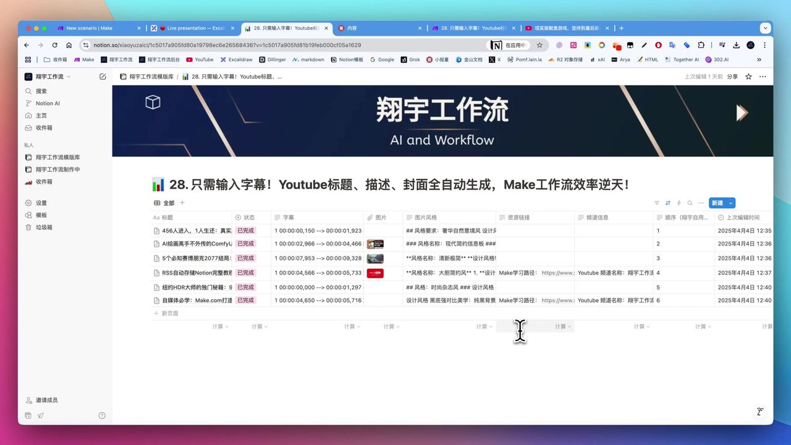This screenshot has height=445, width=791.
Task: Open a 计算 calculate dropdown below the table
Action: click(x=220, y=326)
